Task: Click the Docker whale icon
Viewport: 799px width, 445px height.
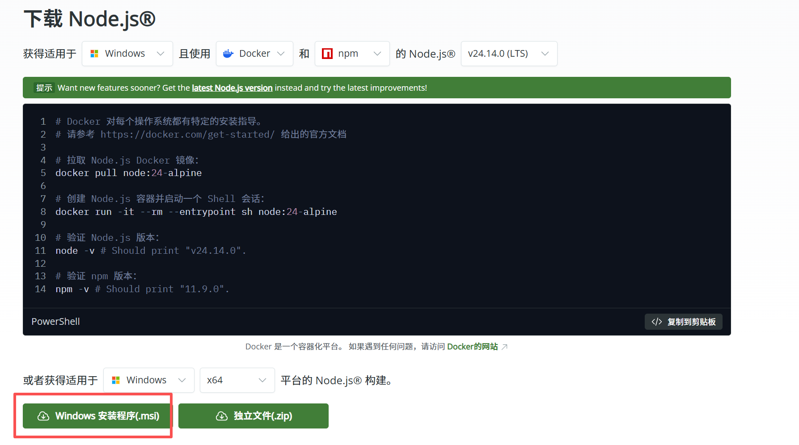Action: click(x=228, y=53)
